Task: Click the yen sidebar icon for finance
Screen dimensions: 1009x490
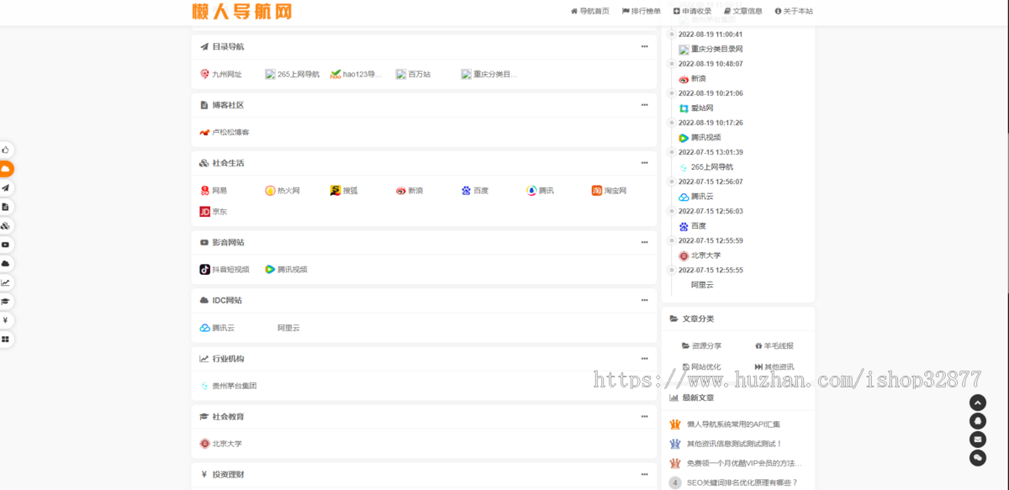Action: tap(5, 320)
